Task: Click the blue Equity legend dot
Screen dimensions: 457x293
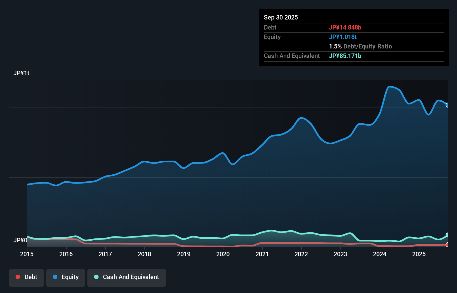Action: coord(55,277)
